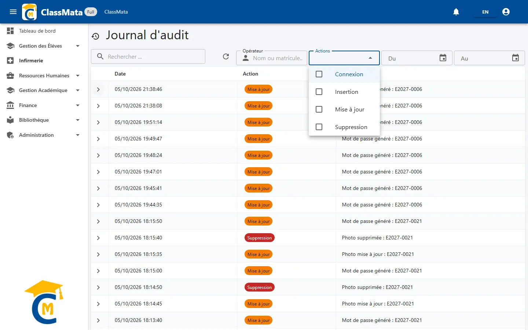Click the Bibliothèque sidebar icon

(x=10, y=120)
